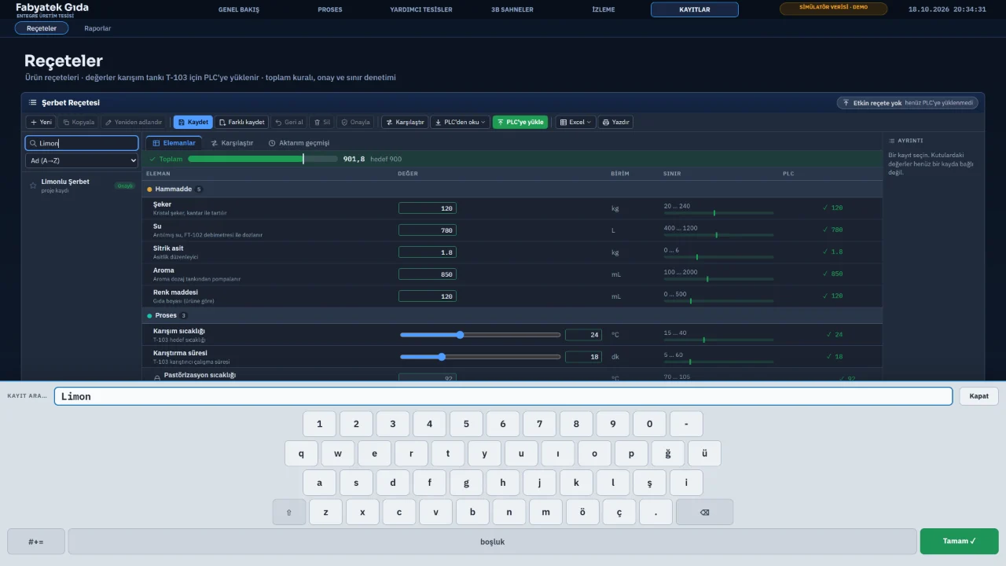The width and height of the screenshot is (1006, 566).
Task: Create a new recipe with Yeni
Action: pos(41,122)
